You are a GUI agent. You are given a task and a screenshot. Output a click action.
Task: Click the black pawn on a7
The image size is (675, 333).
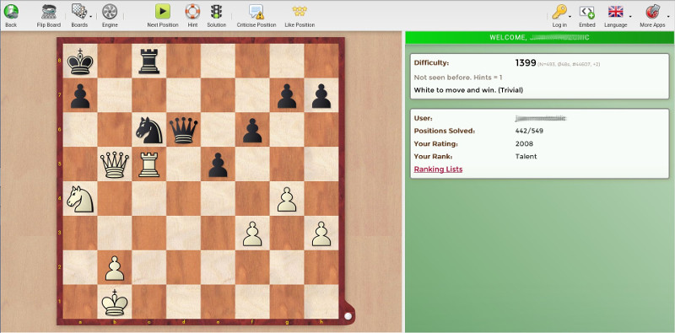(80, 95)
